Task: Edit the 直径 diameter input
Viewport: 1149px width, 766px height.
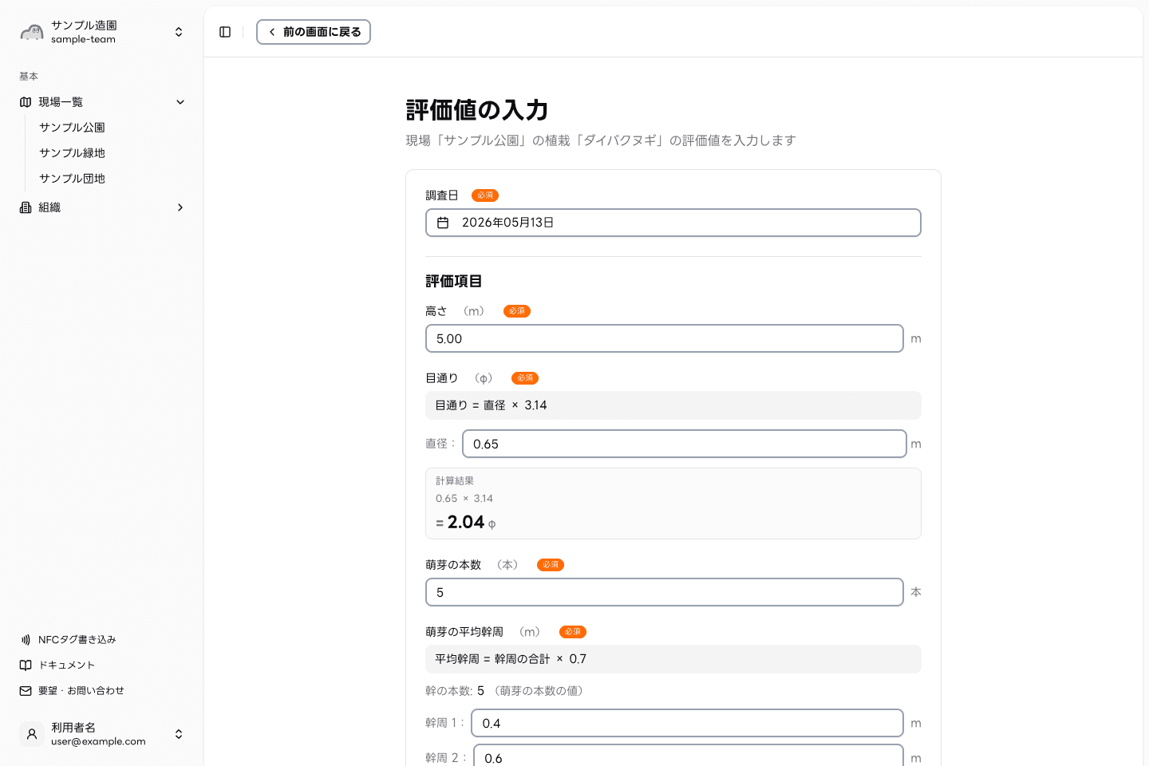Action: click(685, 444)
